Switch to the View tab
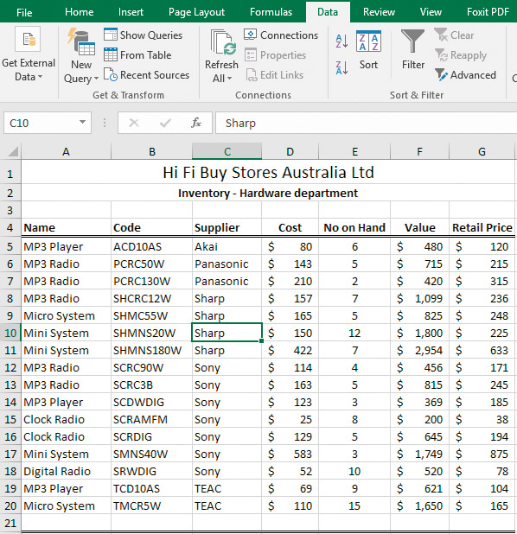The width and height of the screenshot is (517, 534). [x=431, y=12]
